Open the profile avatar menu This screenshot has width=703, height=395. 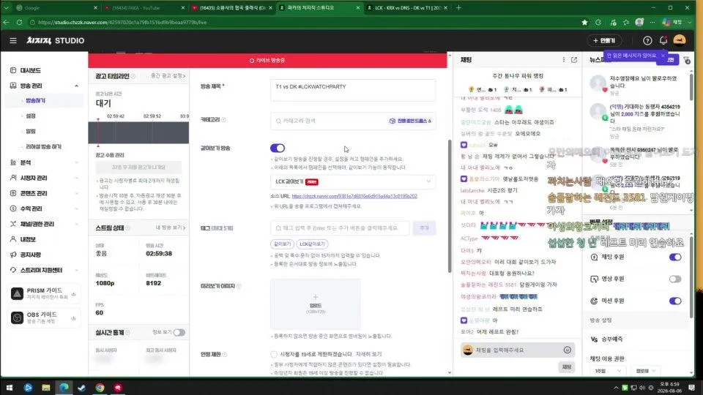[x=680, y=40]
